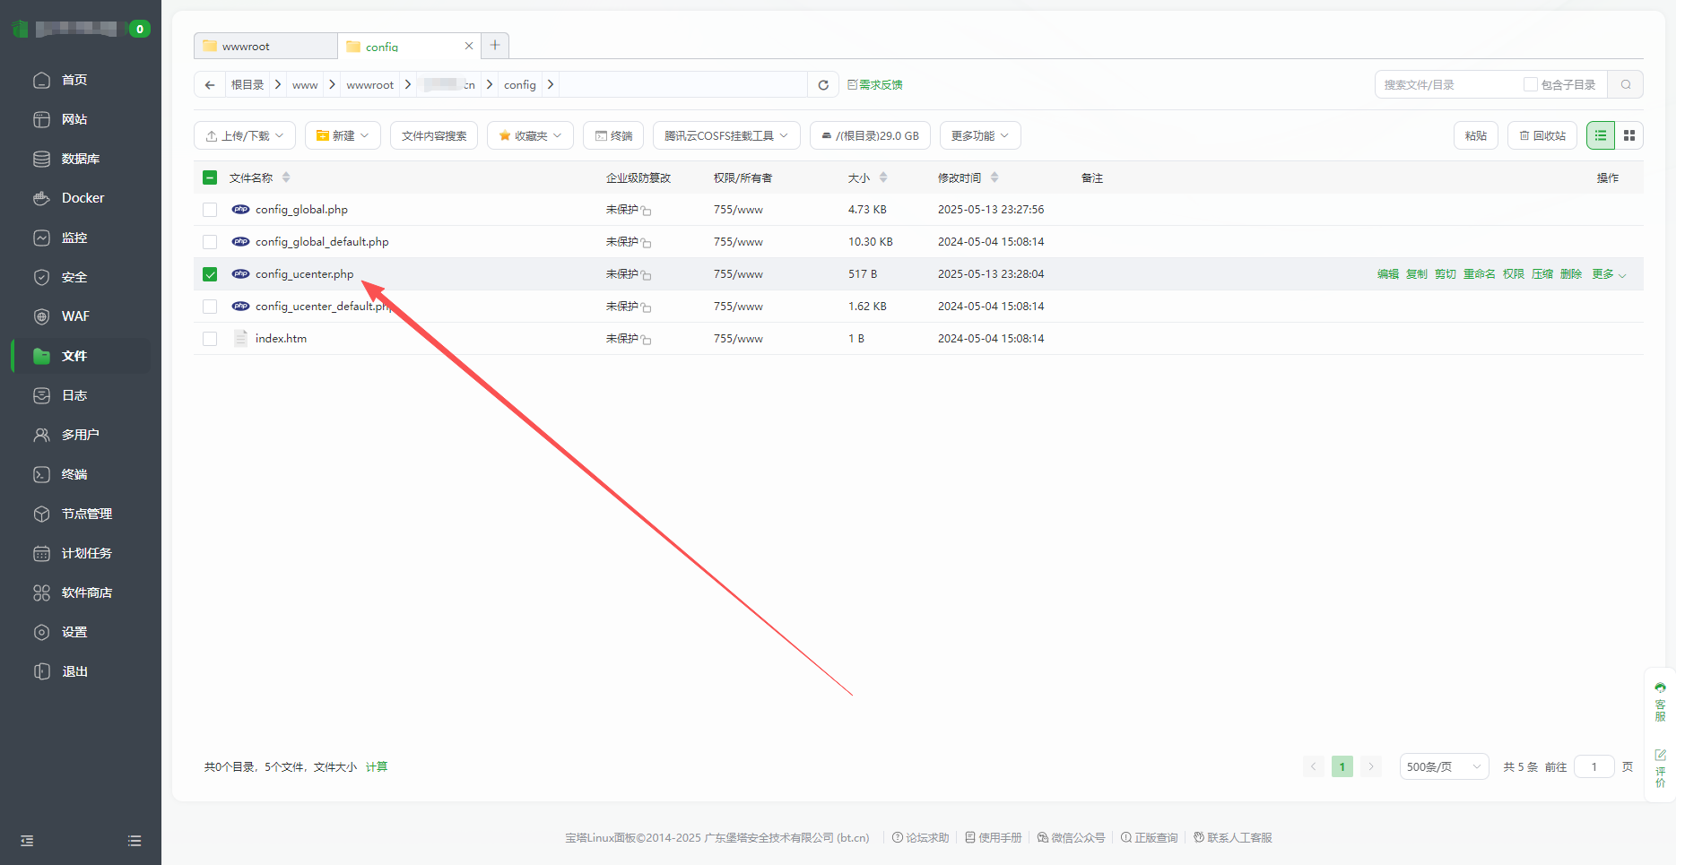Open 数据库 in the sidebar menu
1685x865 pixels.
pyautogui.click(x=80, y=159)
